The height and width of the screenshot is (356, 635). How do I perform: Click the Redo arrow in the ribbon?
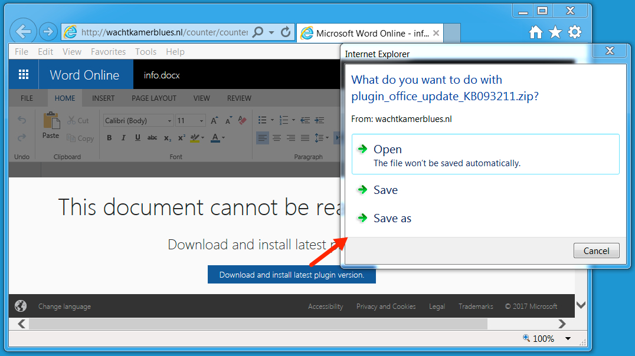22,138
